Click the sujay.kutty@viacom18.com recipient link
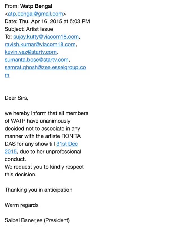The height and width of the screenshot is (227, 177). (x=46, y=37)
